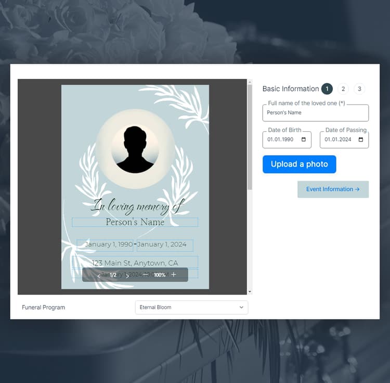The height and width of the screenshot is (383, 390).
Task: Go to next page in preview toolbar
Action: pyautogui.click(x=127, y=275)
